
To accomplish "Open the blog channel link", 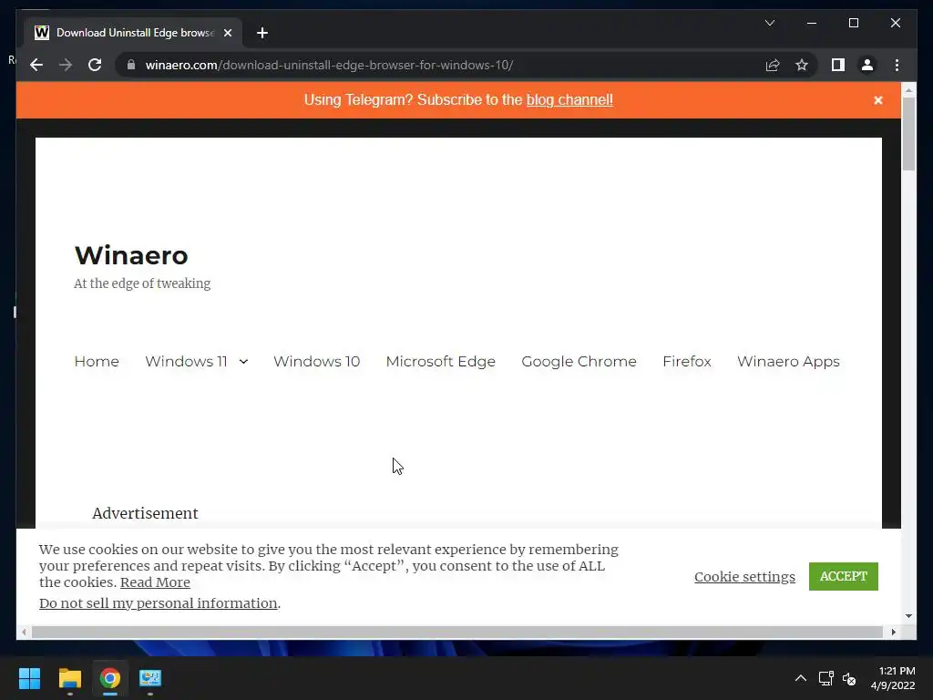I will tap(569, 99).
